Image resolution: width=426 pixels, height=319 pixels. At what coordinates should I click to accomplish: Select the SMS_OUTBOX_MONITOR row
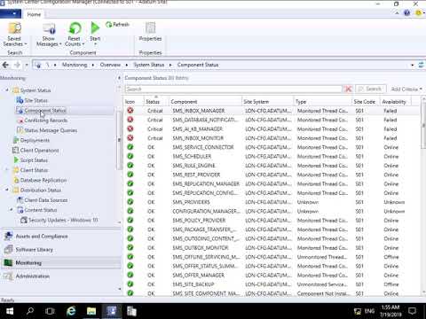pos(272,248)
